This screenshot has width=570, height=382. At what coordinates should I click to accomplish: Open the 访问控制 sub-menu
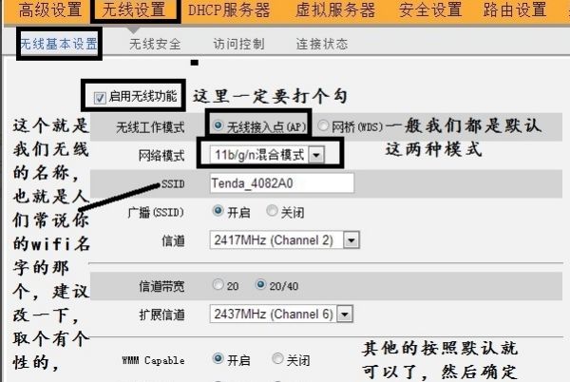click(238, 44)
